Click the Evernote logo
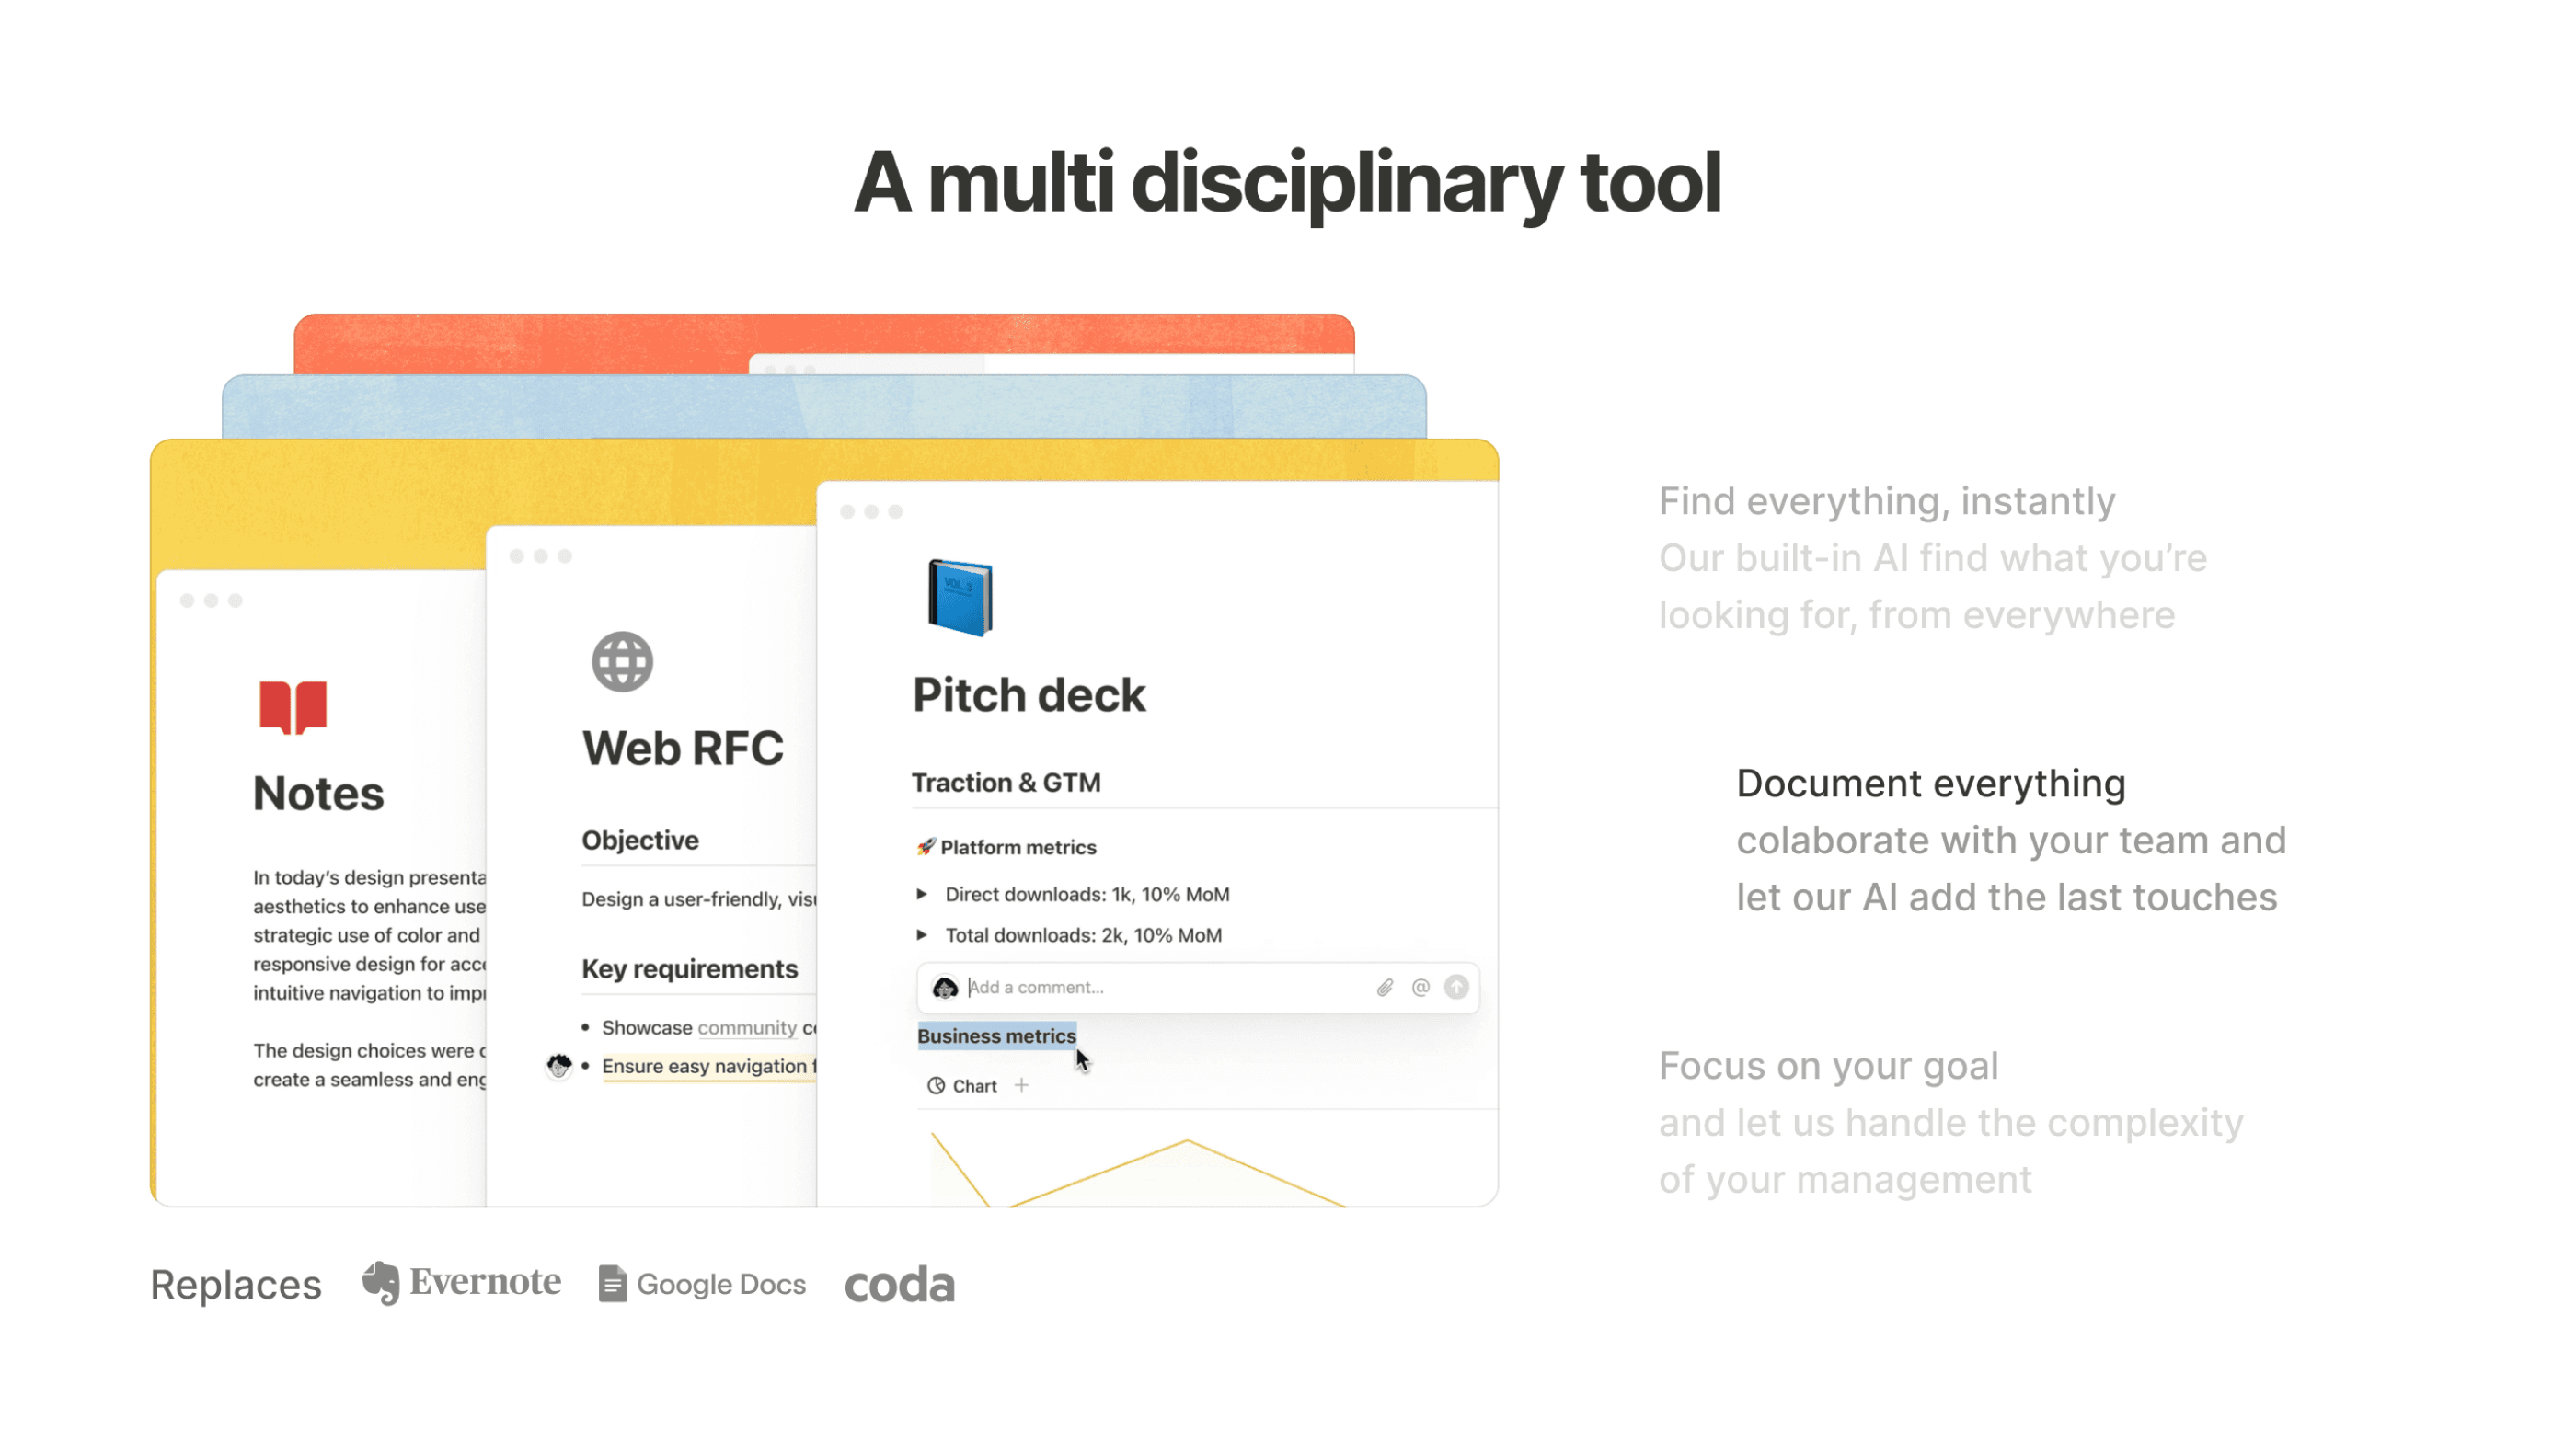The height and width of the screenshot is (1453, 2576). coord(462,1283)
